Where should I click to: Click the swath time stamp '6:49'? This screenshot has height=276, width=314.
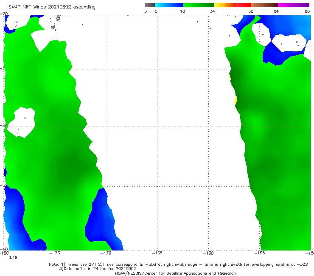13,258
